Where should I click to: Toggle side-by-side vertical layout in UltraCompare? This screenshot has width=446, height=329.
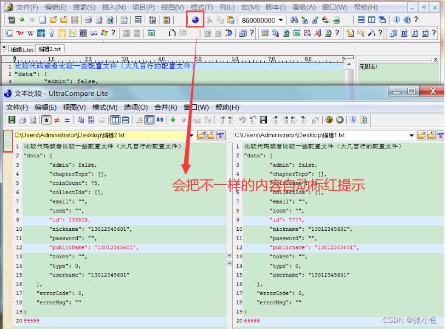(115, 120)
